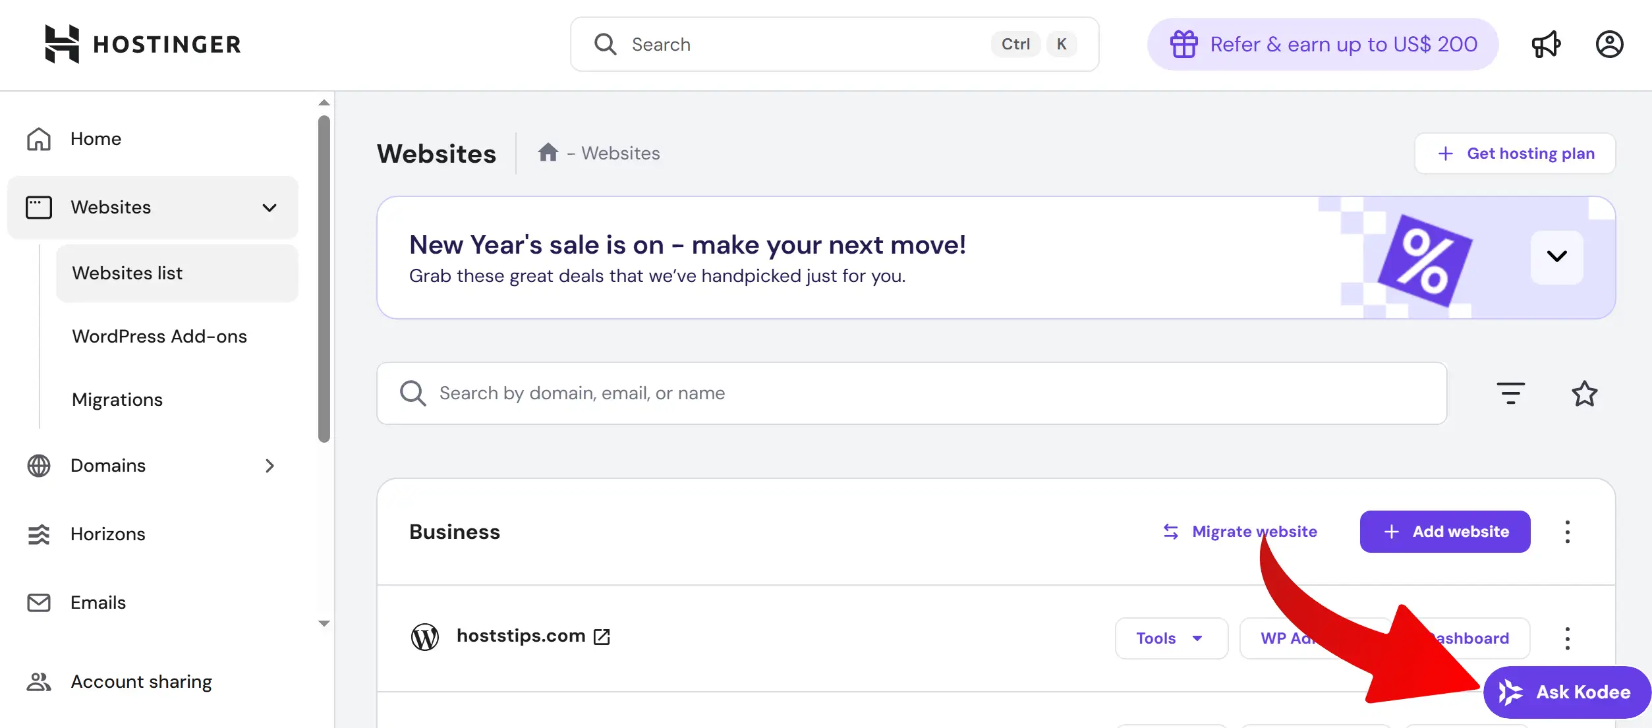Click the home breadcrumb icon
The width and height of the screenshot is (1652, 728).
pyautogui.click(x=548, y=153)
